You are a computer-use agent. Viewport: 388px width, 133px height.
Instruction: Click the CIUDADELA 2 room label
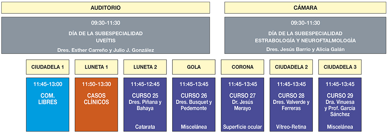pos(291,67)
